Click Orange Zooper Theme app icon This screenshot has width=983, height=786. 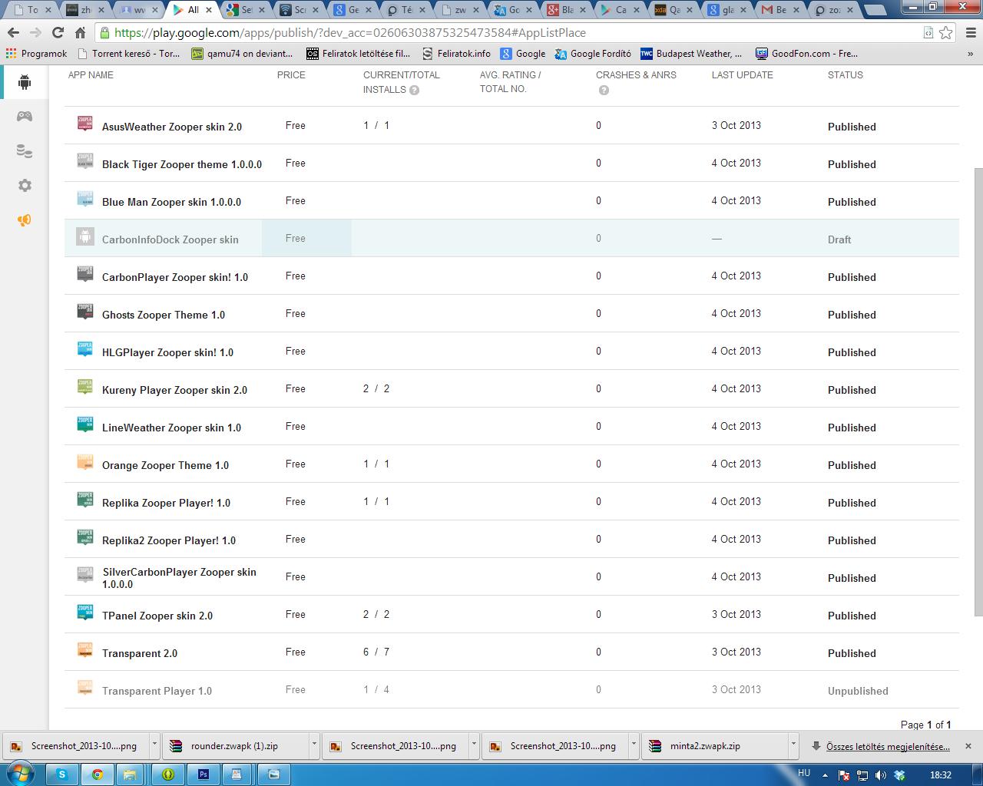click(84, 463)
